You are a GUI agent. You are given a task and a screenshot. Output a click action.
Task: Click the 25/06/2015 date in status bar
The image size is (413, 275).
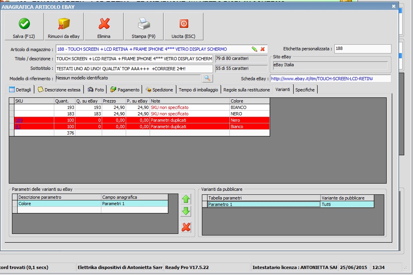354,267
